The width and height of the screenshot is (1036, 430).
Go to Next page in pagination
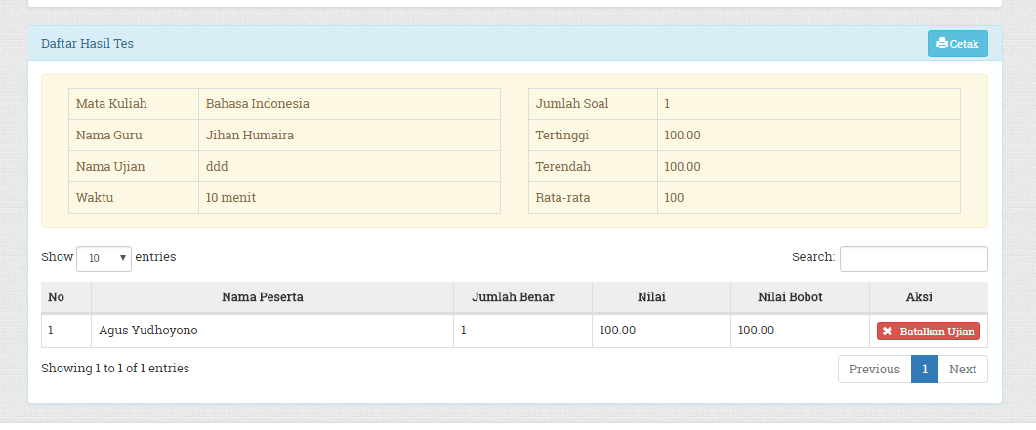[x=962, y=370]
